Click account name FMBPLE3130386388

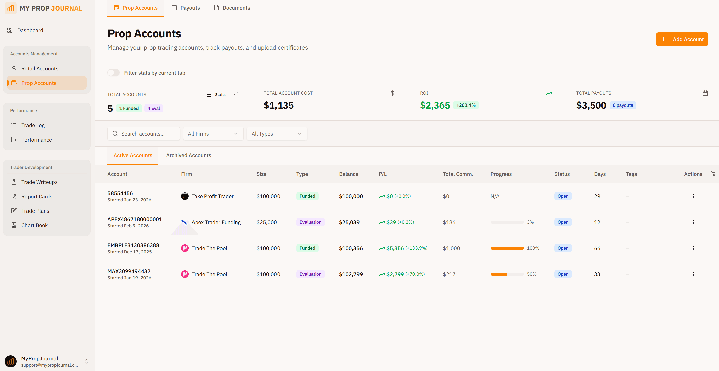133,245
